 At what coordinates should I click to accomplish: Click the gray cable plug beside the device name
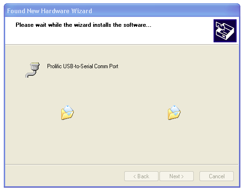coord(32,70)
